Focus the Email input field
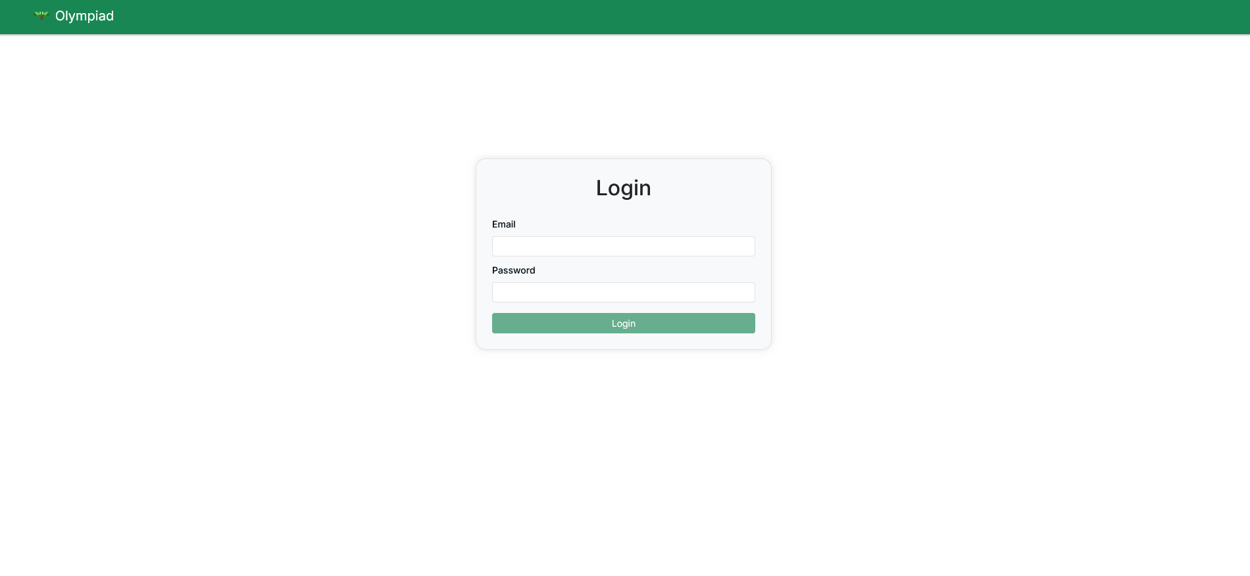The height and width of the screenshot is (576, 1250). point(624,247)
